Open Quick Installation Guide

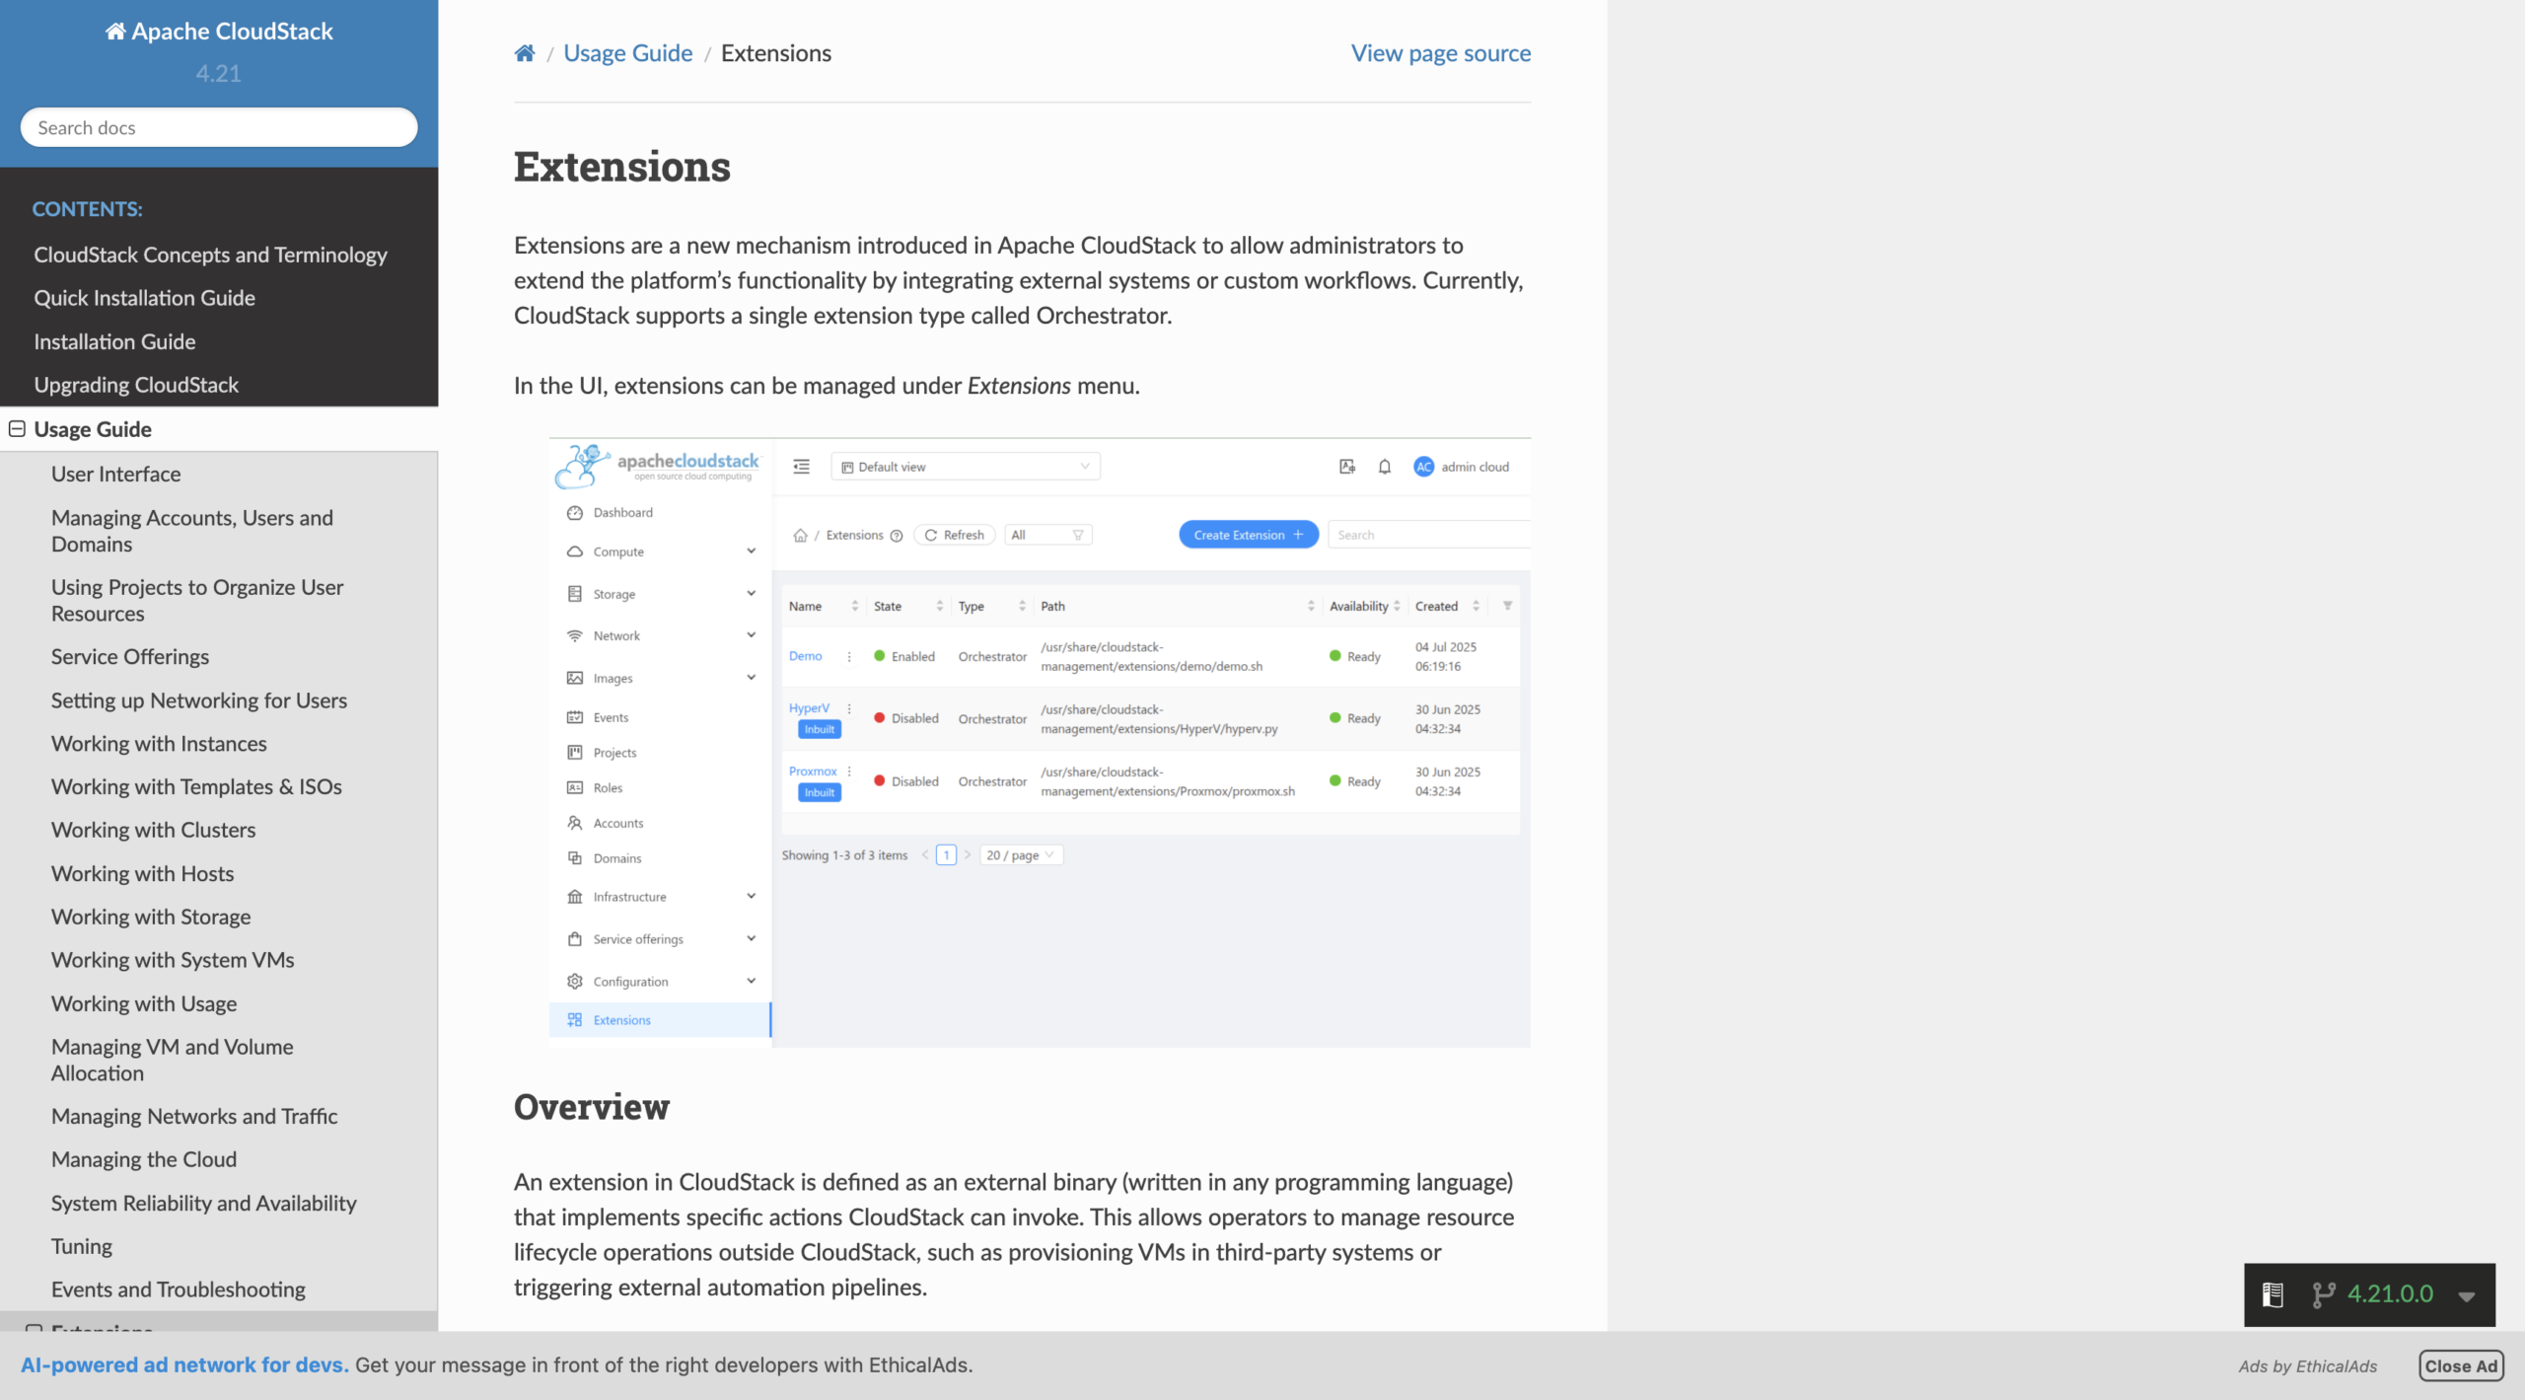pyautogui.click(x=144, y=298)
